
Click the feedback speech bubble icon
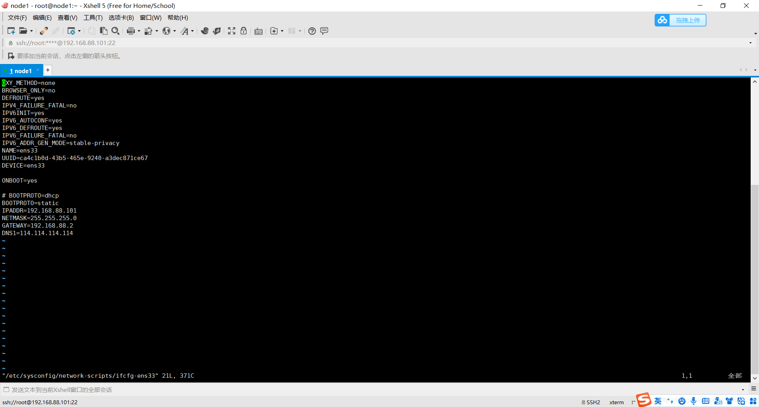pyautogui.click(x=324, y=31)
